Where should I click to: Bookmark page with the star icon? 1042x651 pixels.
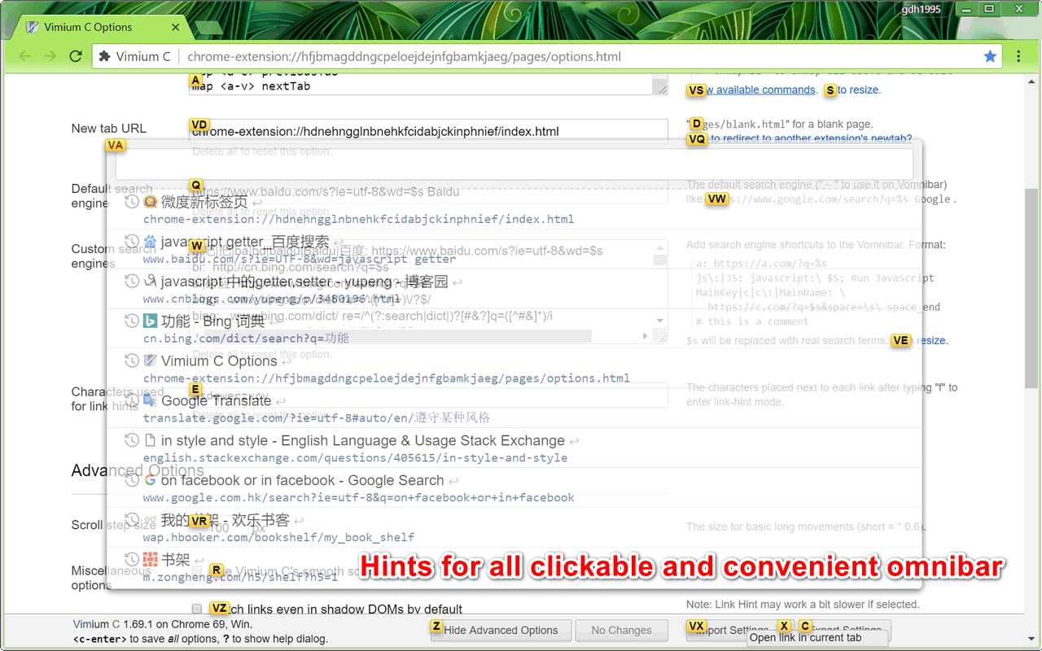[x=990, y=56]
